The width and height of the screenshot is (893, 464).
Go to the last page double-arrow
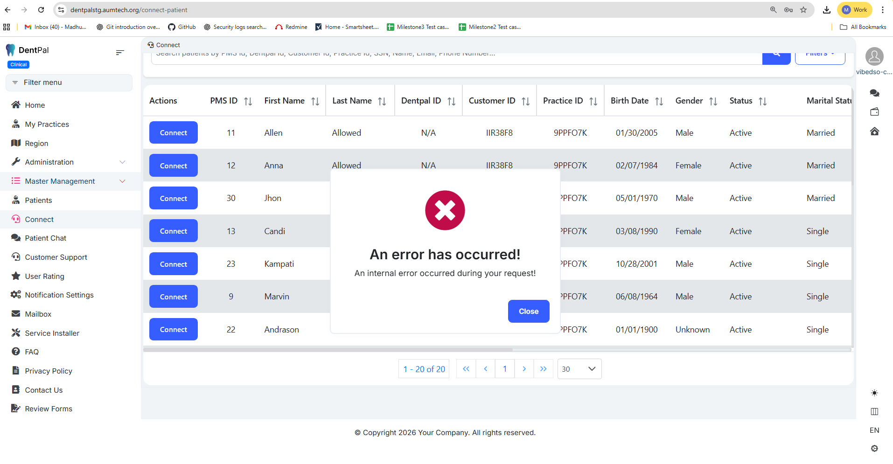point(543,369)
